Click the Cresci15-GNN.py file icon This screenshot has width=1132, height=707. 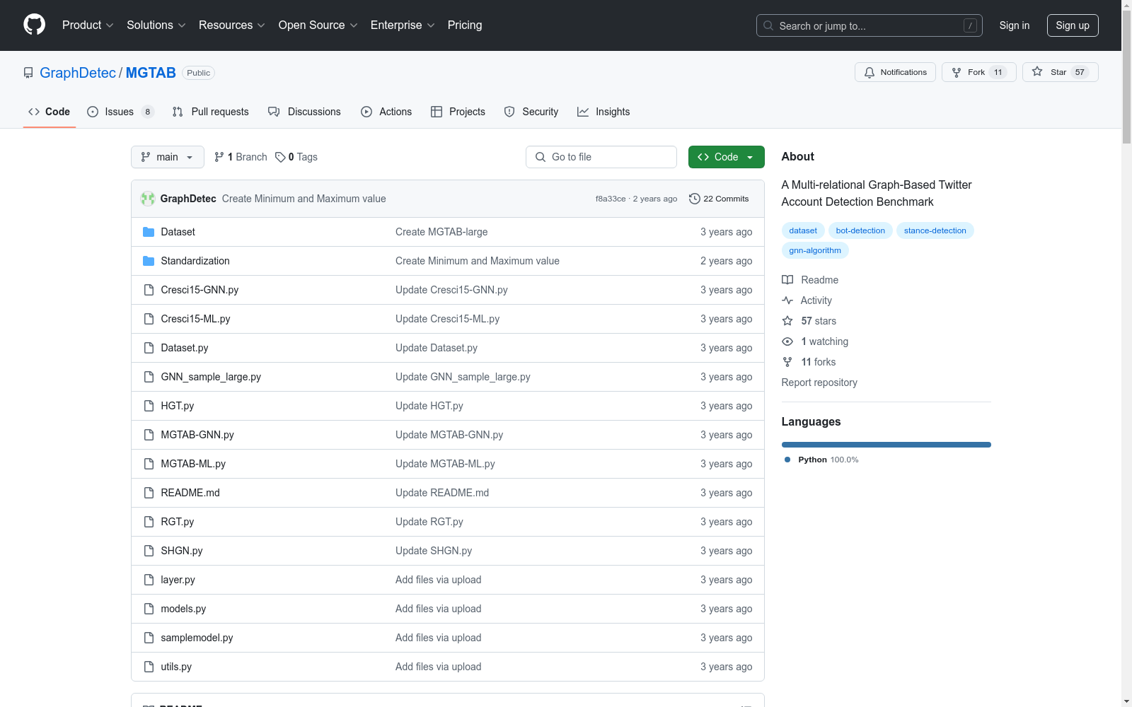pyautogui.click(x=149, y=290)
